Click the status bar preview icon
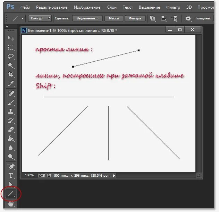 pos(42,176)
